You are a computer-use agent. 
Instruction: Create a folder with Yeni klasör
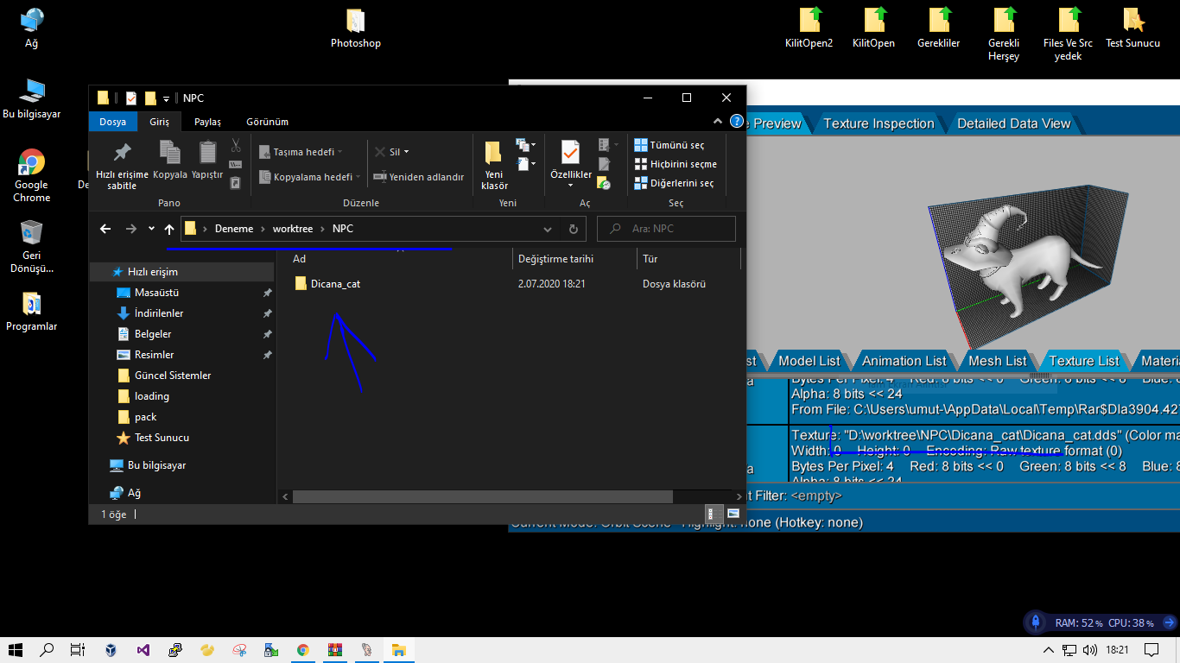coord(494,166)
